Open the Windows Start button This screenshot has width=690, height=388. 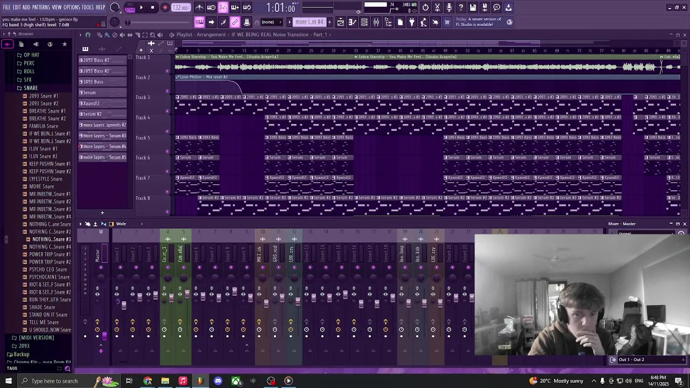tap(8, 381)
